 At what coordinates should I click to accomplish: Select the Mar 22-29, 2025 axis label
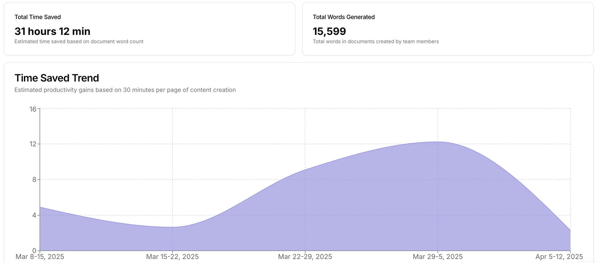pyautogui.click(x=305, y=257)
